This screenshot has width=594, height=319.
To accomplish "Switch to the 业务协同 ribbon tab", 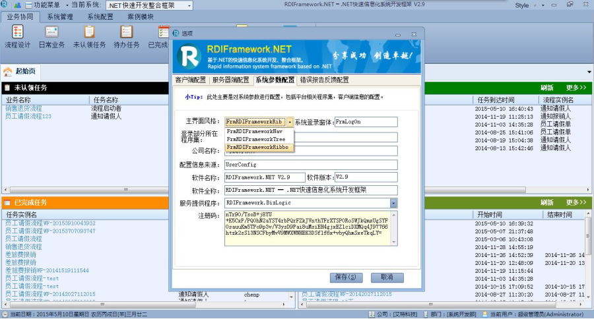I will pyautogui.click(x=20, y=16).
